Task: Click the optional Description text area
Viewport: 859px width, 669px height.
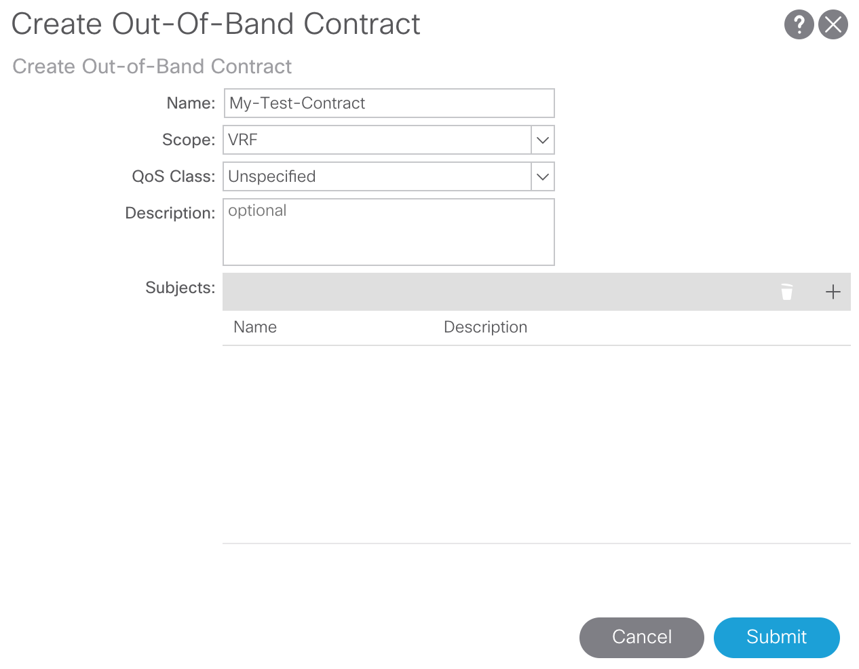Action: click(x=389, y=232)
